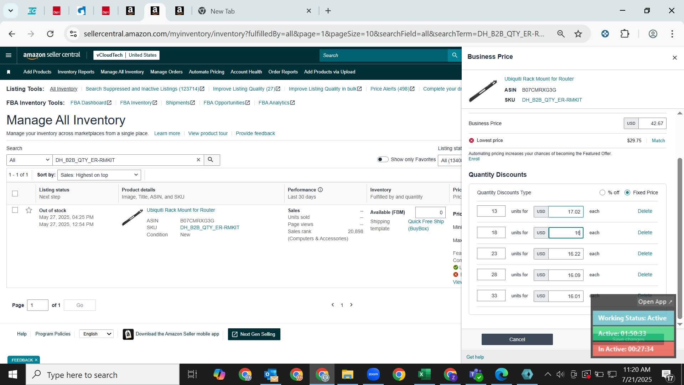Open a new browser tab
Image resolution: width=684 pixels, height=385 pixels.
pos(328,11)
